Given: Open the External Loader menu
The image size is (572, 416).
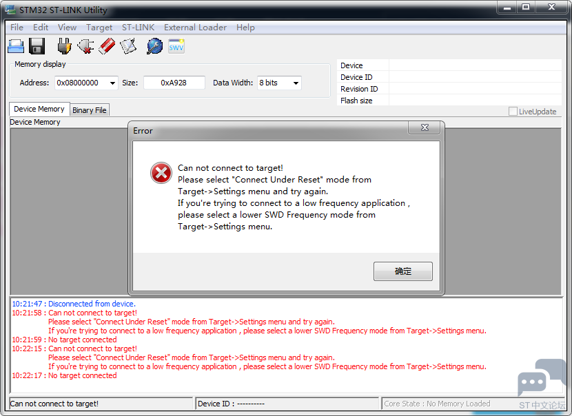Looking at the screenshot, I should (195, 28).
